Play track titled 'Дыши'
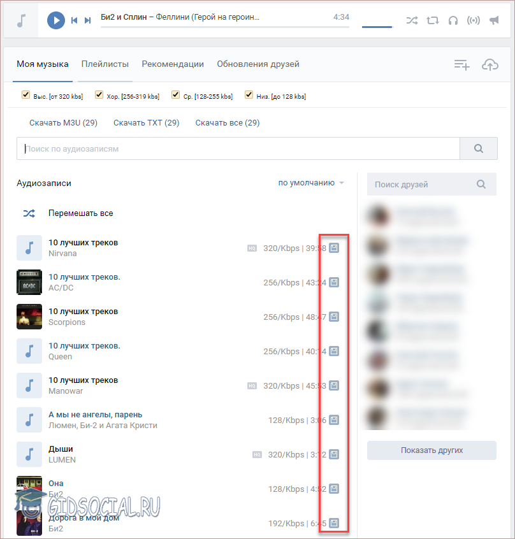 click(x=61, y=449)
